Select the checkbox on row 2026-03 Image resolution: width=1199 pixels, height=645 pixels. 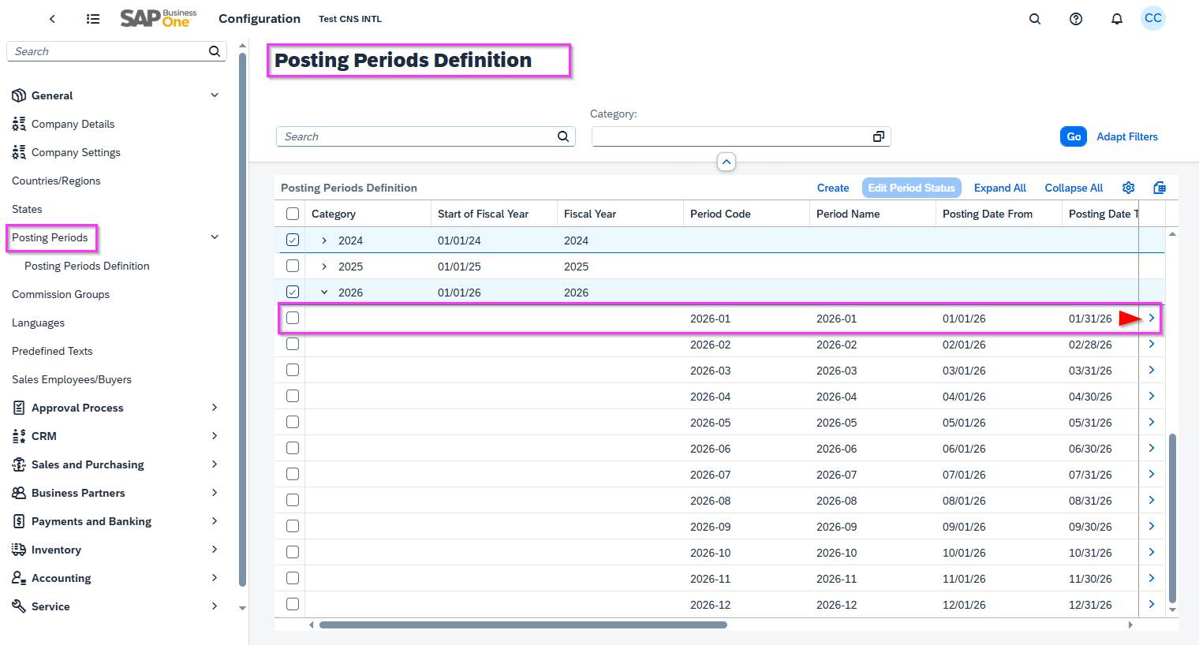pos(293,370)
